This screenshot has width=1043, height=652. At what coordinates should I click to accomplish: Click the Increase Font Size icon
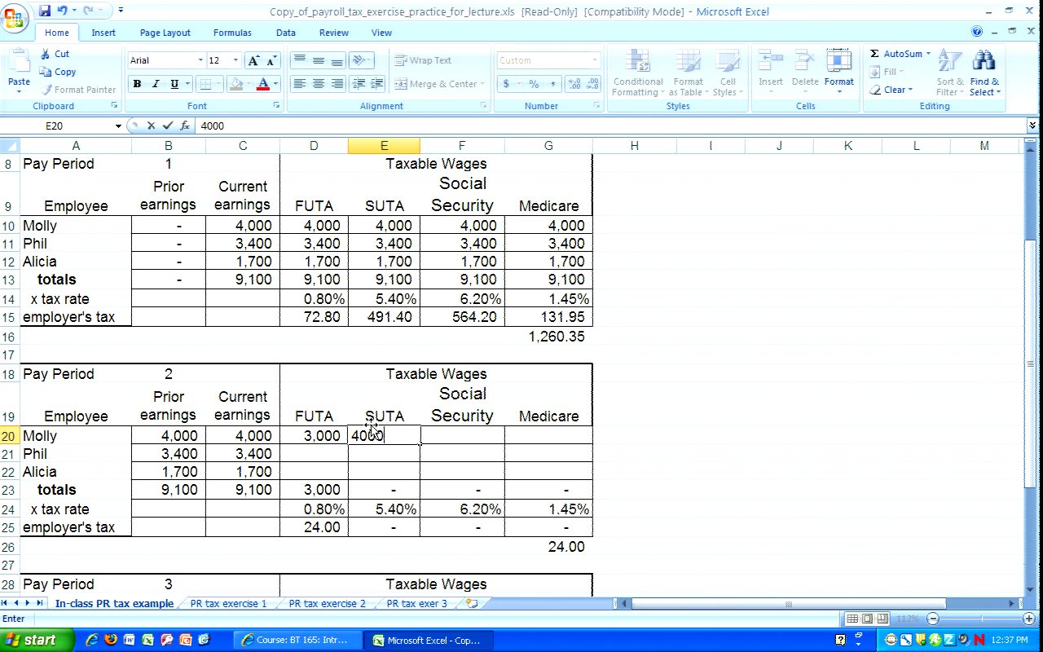pos(253,61)
